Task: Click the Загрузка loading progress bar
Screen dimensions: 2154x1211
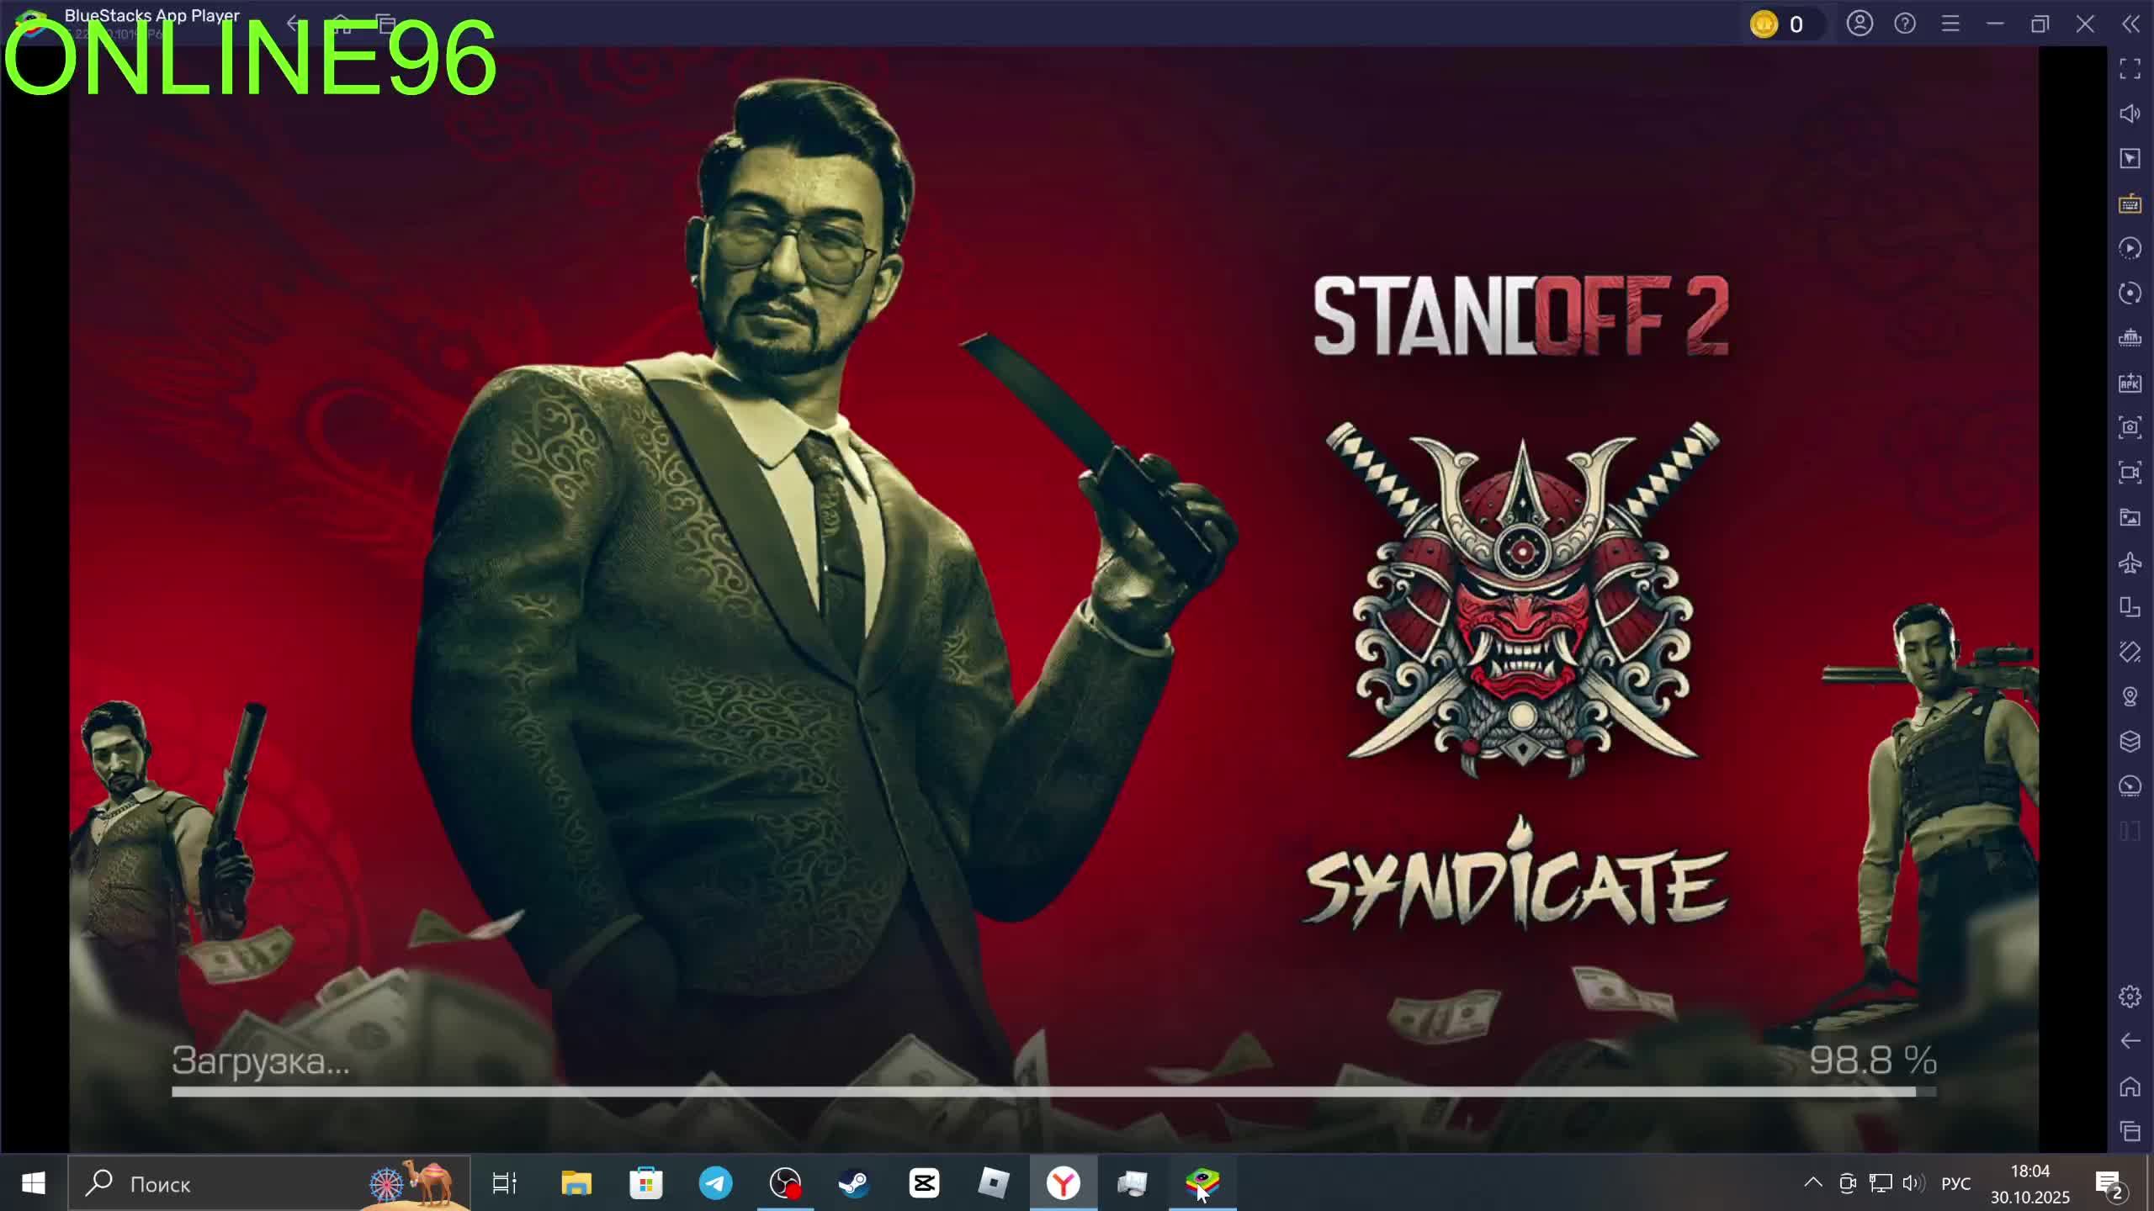Action: point(1053,1092)
